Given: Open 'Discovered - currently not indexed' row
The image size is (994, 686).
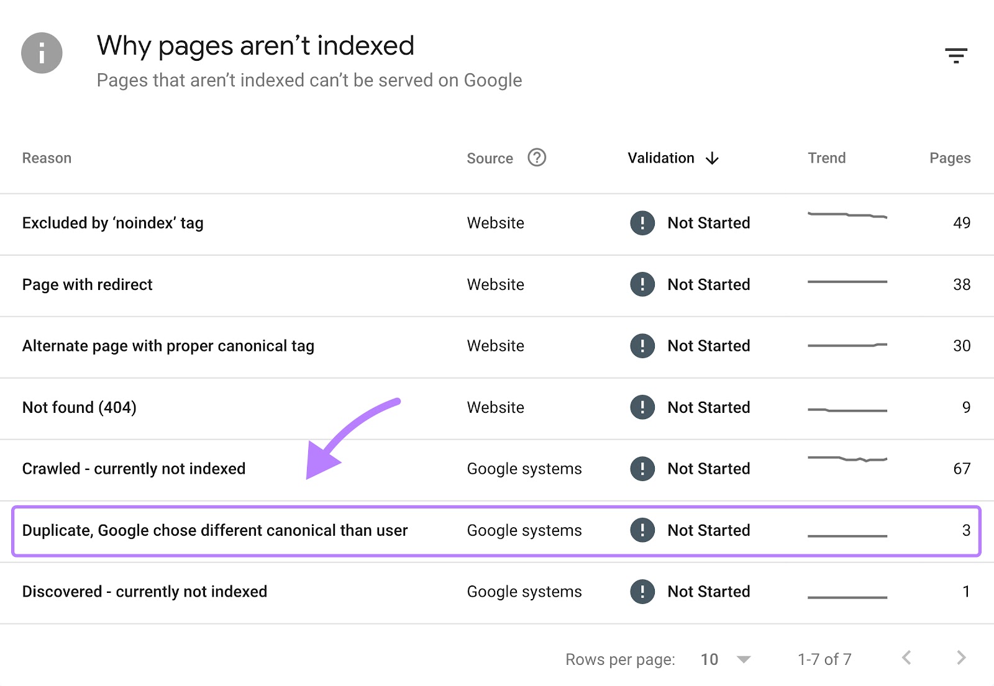Looking at the screenshot, I should (x=145, y=592).
